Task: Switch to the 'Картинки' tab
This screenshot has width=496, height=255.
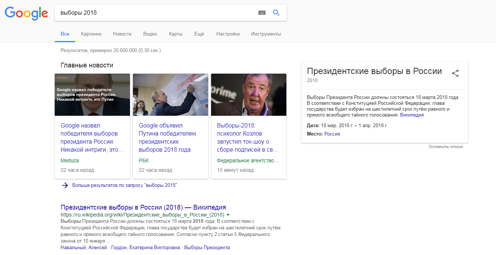Action: click(91, 34)
